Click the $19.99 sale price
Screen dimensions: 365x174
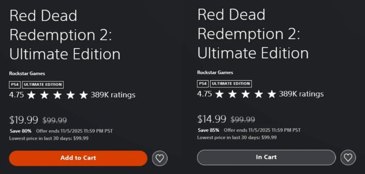pyautogui.click(x=24, y=120)
